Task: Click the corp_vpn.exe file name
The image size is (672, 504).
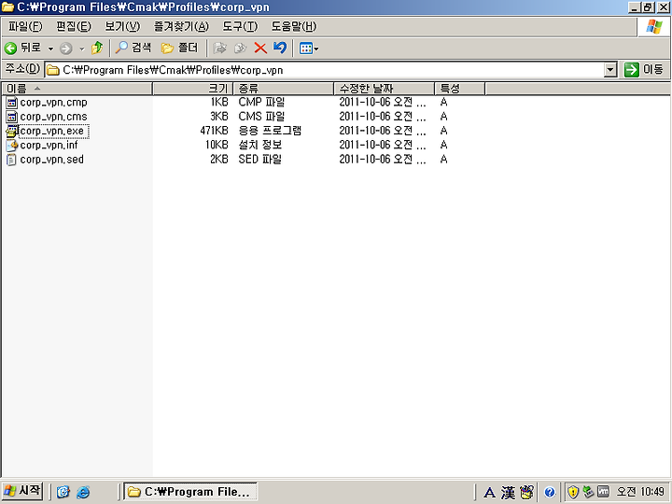Action: (53, 132)
